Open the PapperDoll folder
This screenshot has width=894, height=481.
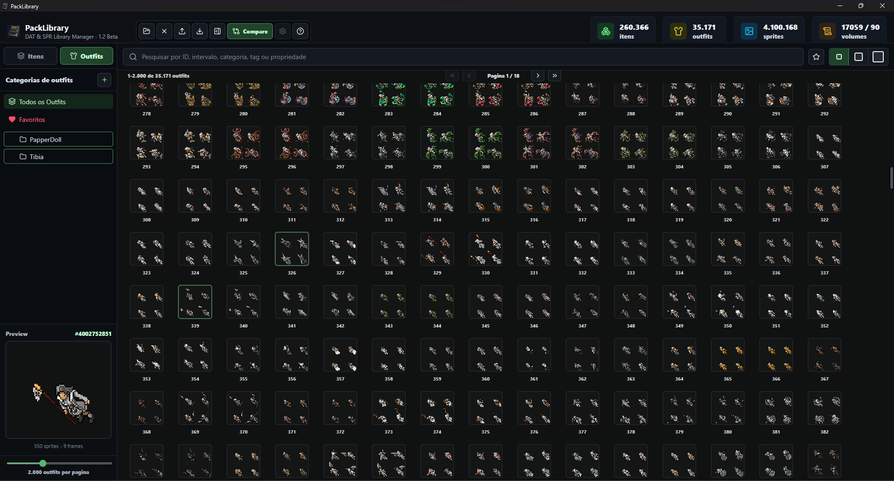pos(58,140)
